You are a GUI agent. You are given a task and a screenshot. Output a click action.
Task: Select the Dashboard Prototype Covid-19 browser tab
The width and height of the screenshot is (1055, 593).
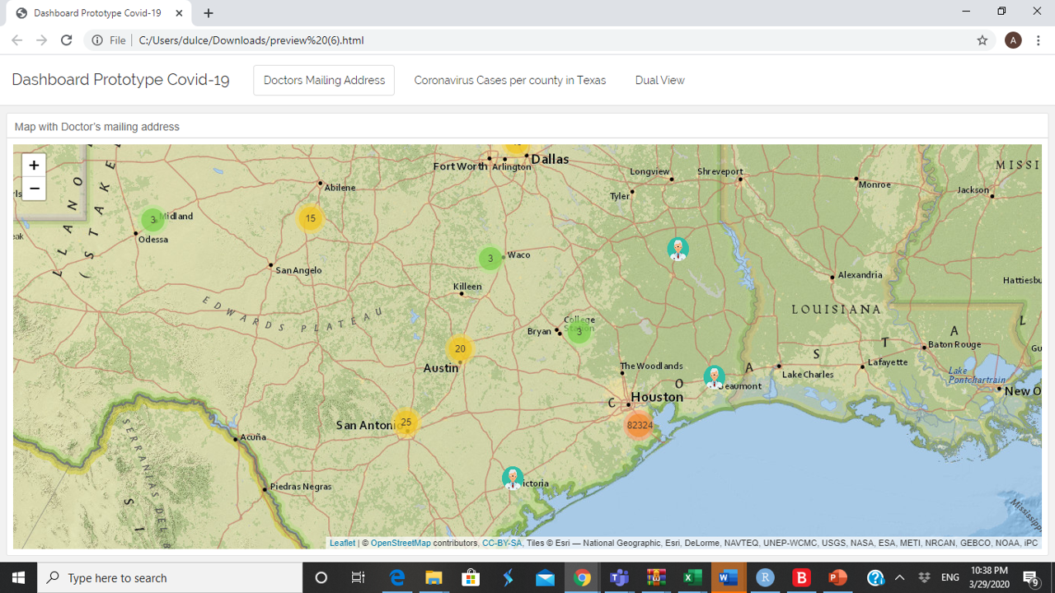pos(97,13)
